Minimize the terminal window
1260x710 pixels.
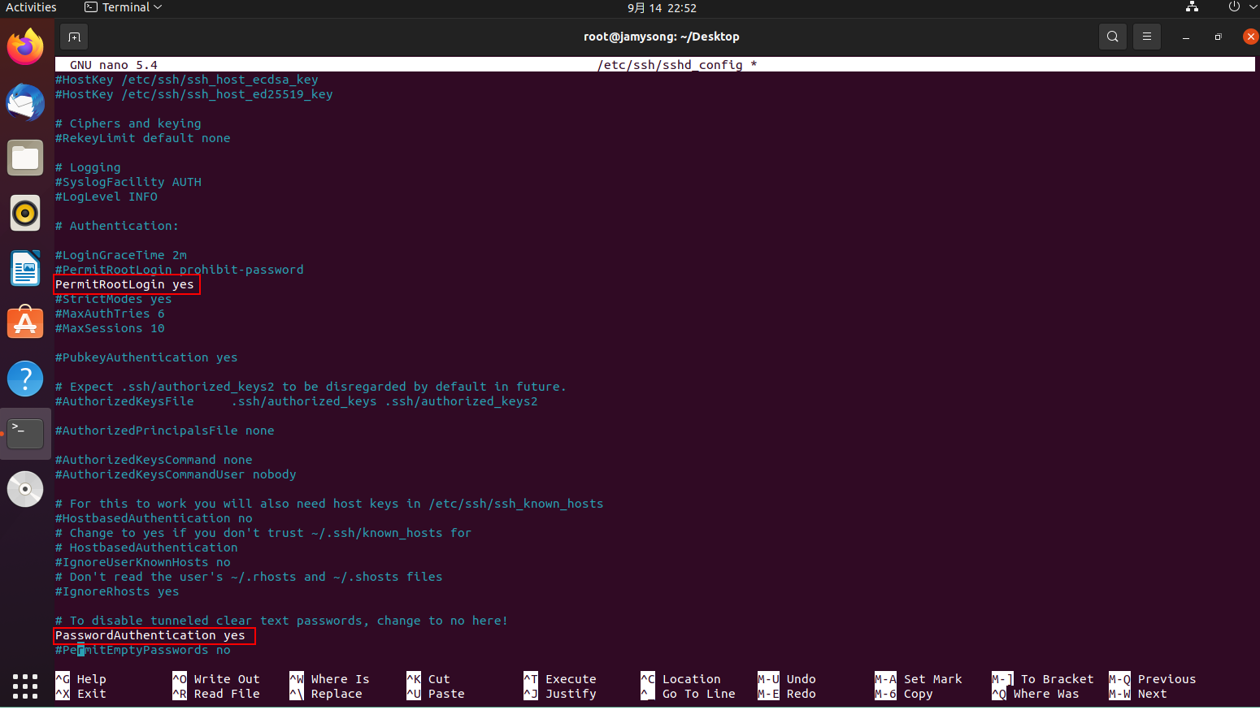tap(1186, 37)
